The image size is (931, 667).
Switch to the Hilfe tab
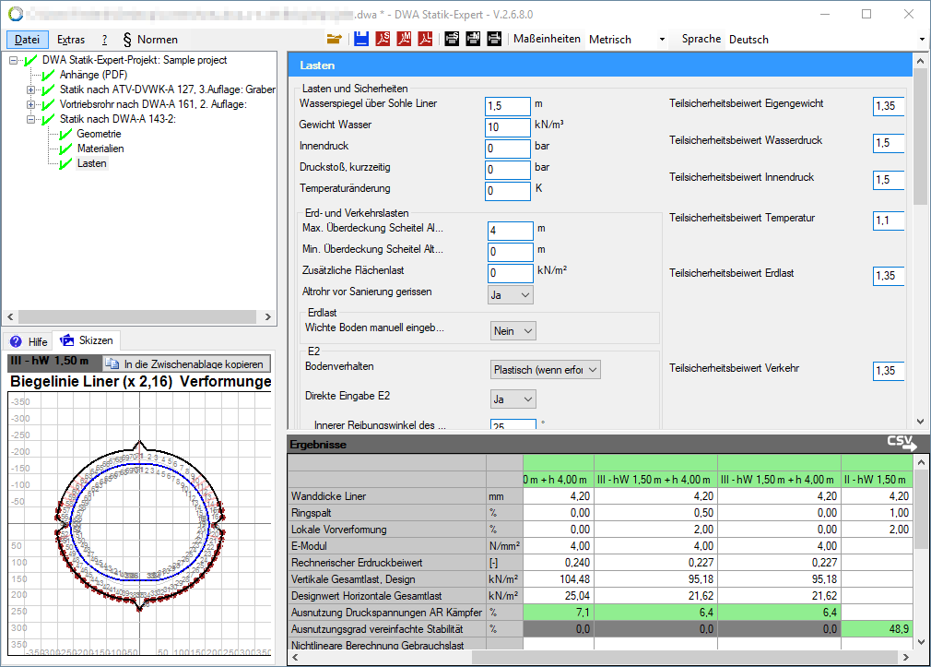click(x=29, y=341)
